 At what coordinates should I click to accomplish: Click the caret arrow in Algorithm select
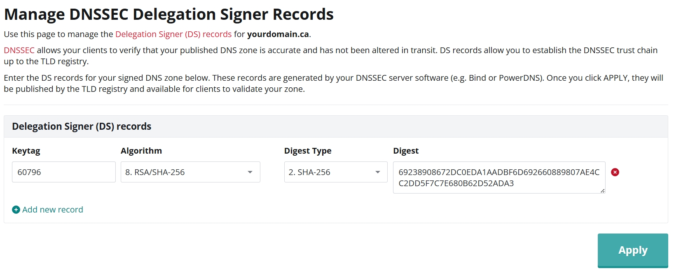coord(250,172)
